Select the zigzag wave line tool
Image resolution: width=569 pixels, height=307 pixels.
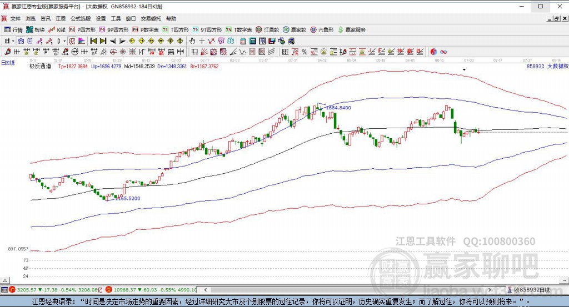click(242, 52)
